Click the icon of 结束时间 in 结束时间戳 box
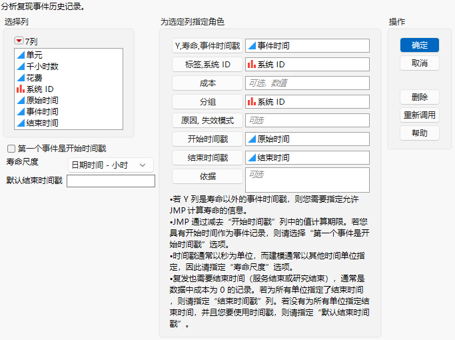 [x=252, y=157]
